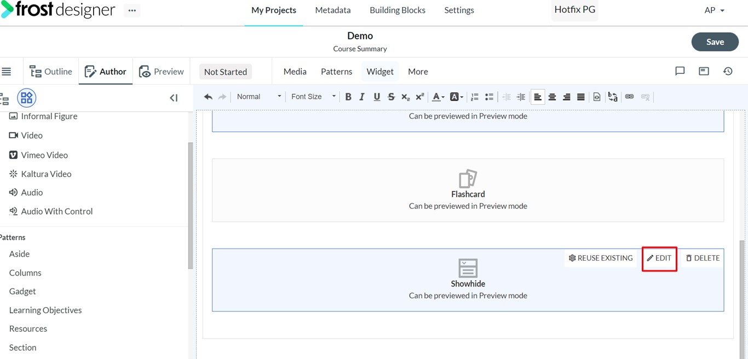This screenshot has width=748, height=359.
Task: Apply subscript formatting
Action: pos(405,97)
